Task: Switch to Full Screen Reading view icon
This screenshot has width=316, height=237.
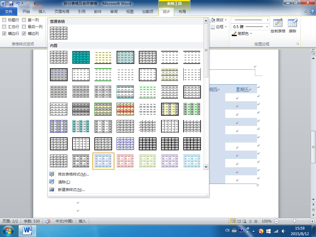Action: 239,221
